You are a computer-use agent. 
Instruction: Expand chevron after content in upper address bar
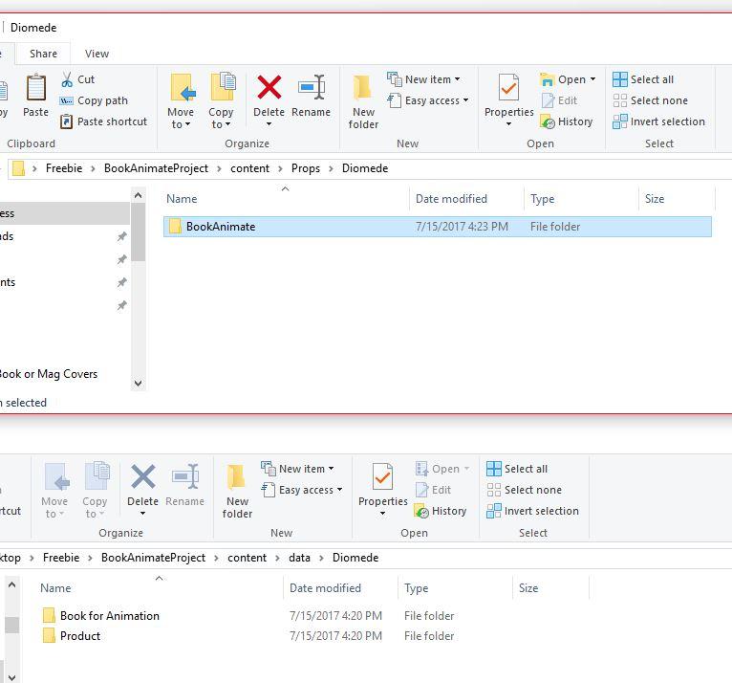point(280,168)
